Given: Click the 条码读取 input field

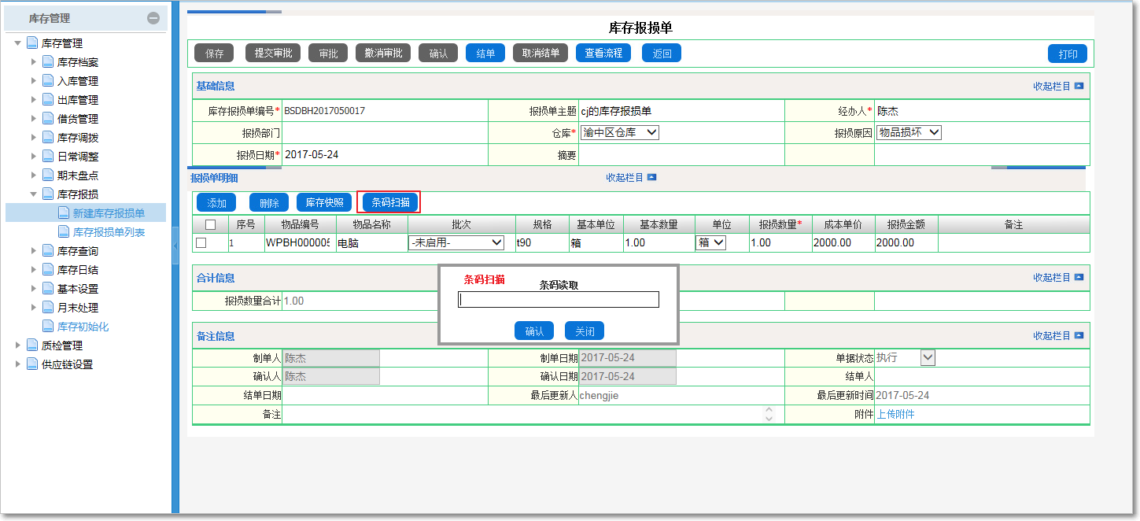Looking at the screenshot, I should click(559, 300).
